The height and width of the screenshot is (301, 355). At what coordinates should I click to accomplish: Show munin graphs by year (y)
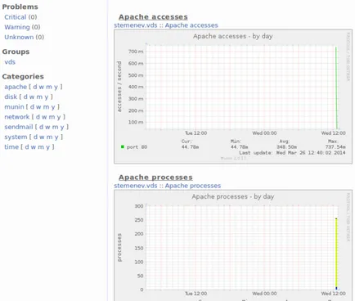pos(53,107)
